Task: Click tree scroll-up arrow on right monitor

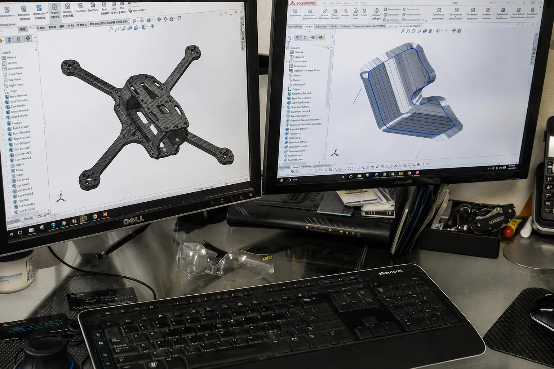Action: coord(332,48)
